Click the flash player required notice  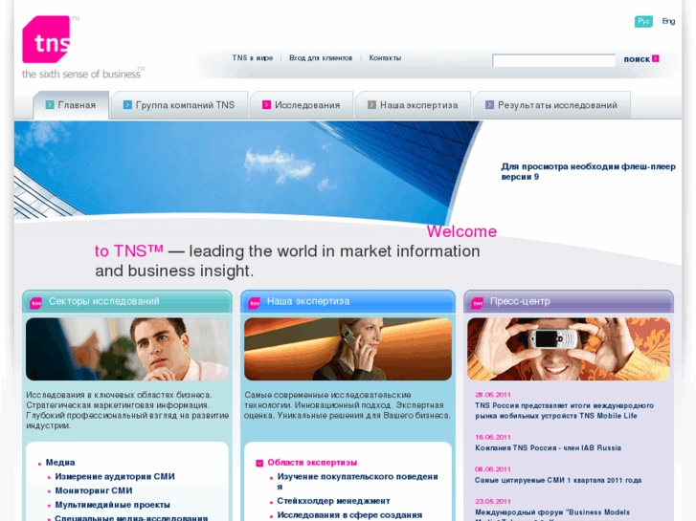(x=588, y=172)
